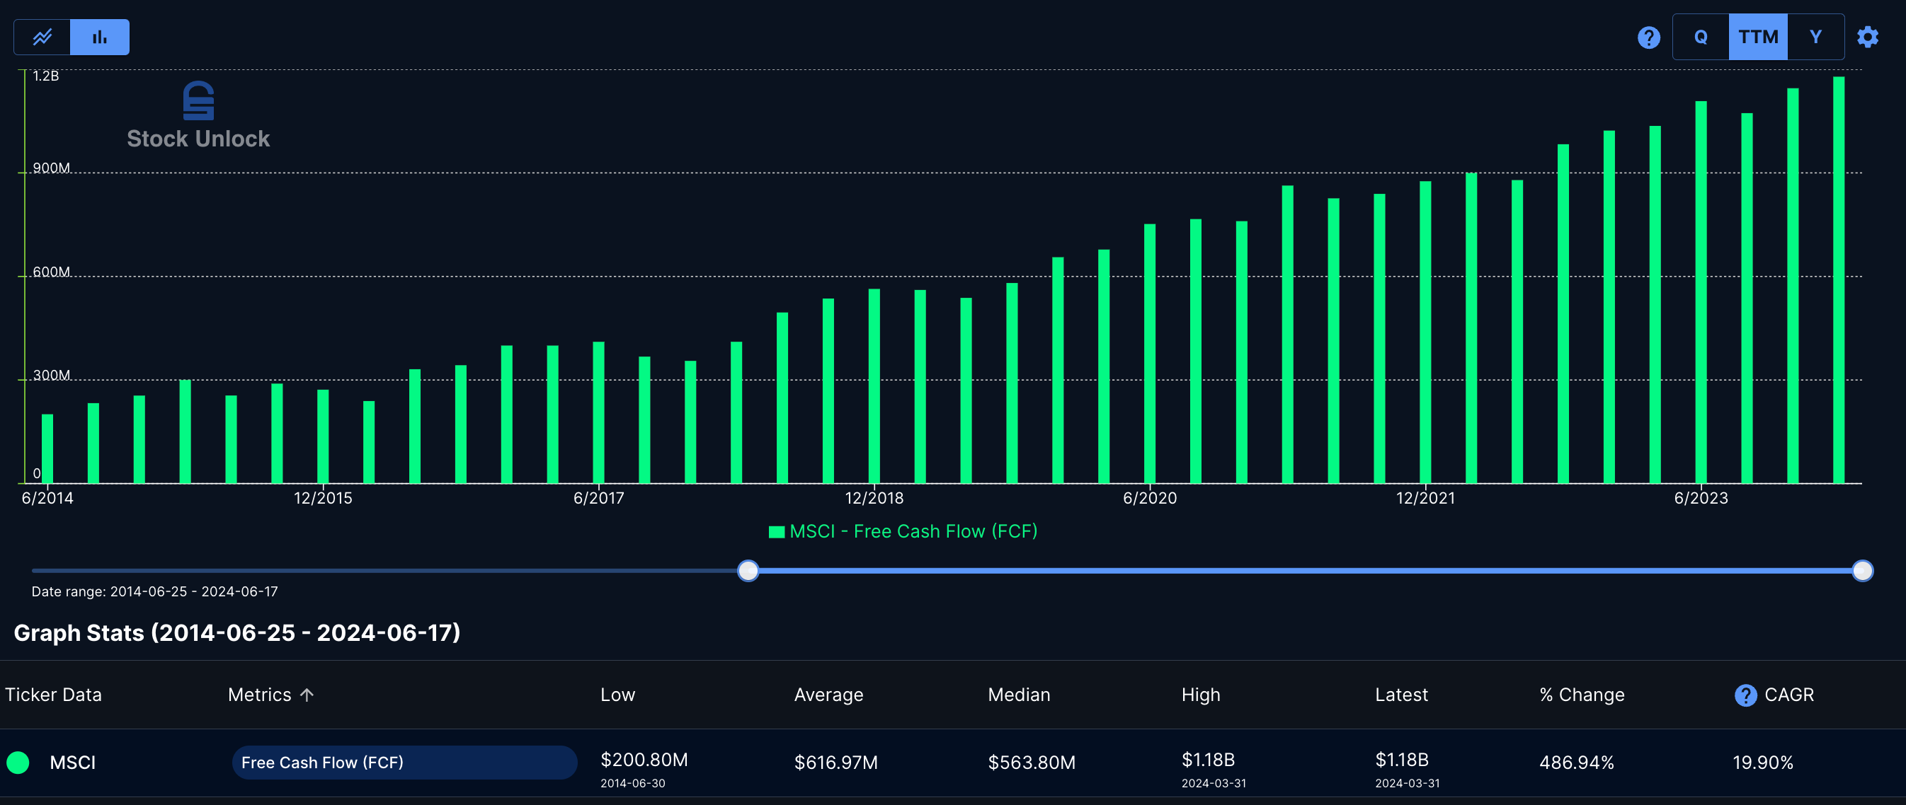Click the bar above the 6/2020 label
The width and height of the screenshot is (1906, 805).
coord(1150,354)
